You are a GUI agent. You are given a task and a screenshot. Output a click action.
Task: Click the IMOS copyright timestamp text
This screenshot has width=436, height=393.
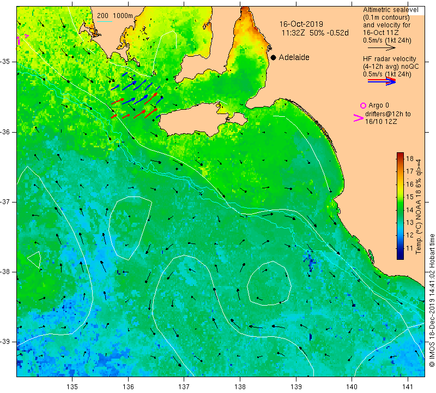coord(432,300)
